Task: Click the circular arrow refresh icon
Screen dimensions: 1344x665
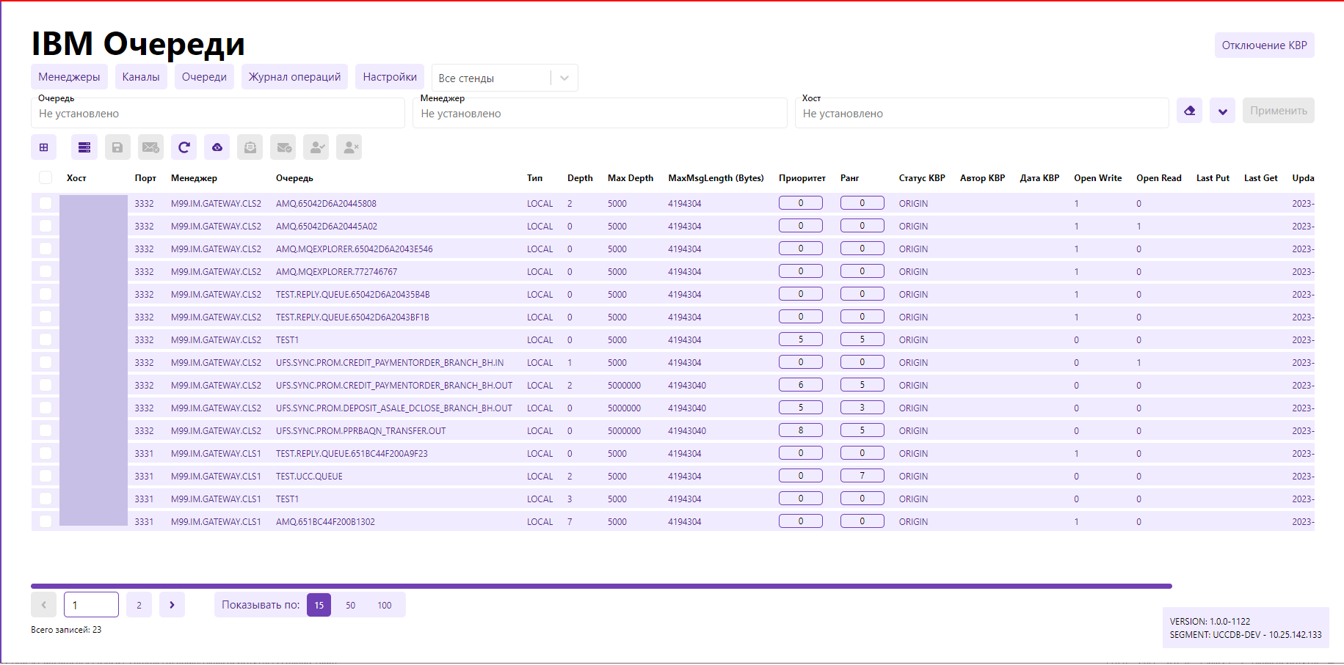Action: [x=184, y=147]
